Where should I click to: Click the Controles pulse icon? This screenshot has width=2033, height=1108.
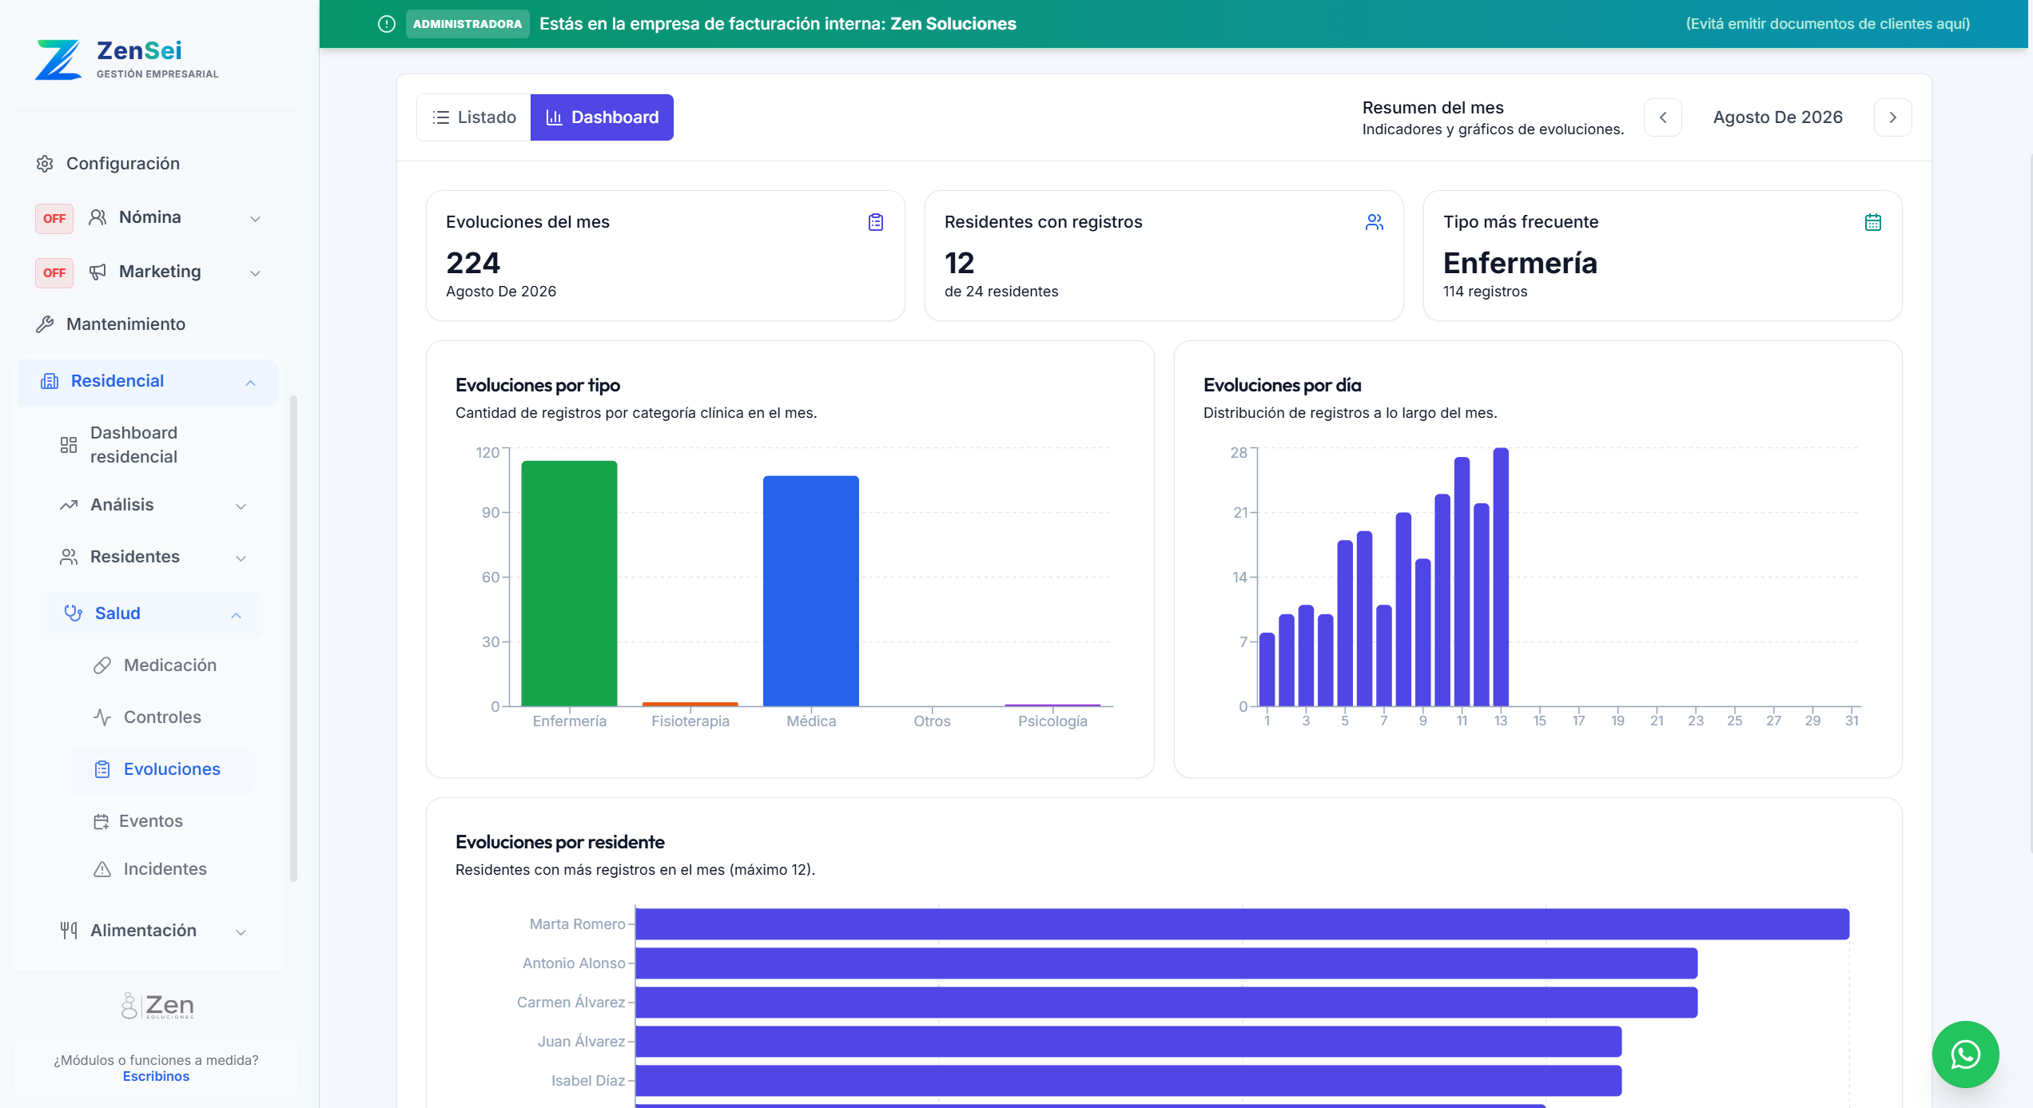tap(102, 717)
